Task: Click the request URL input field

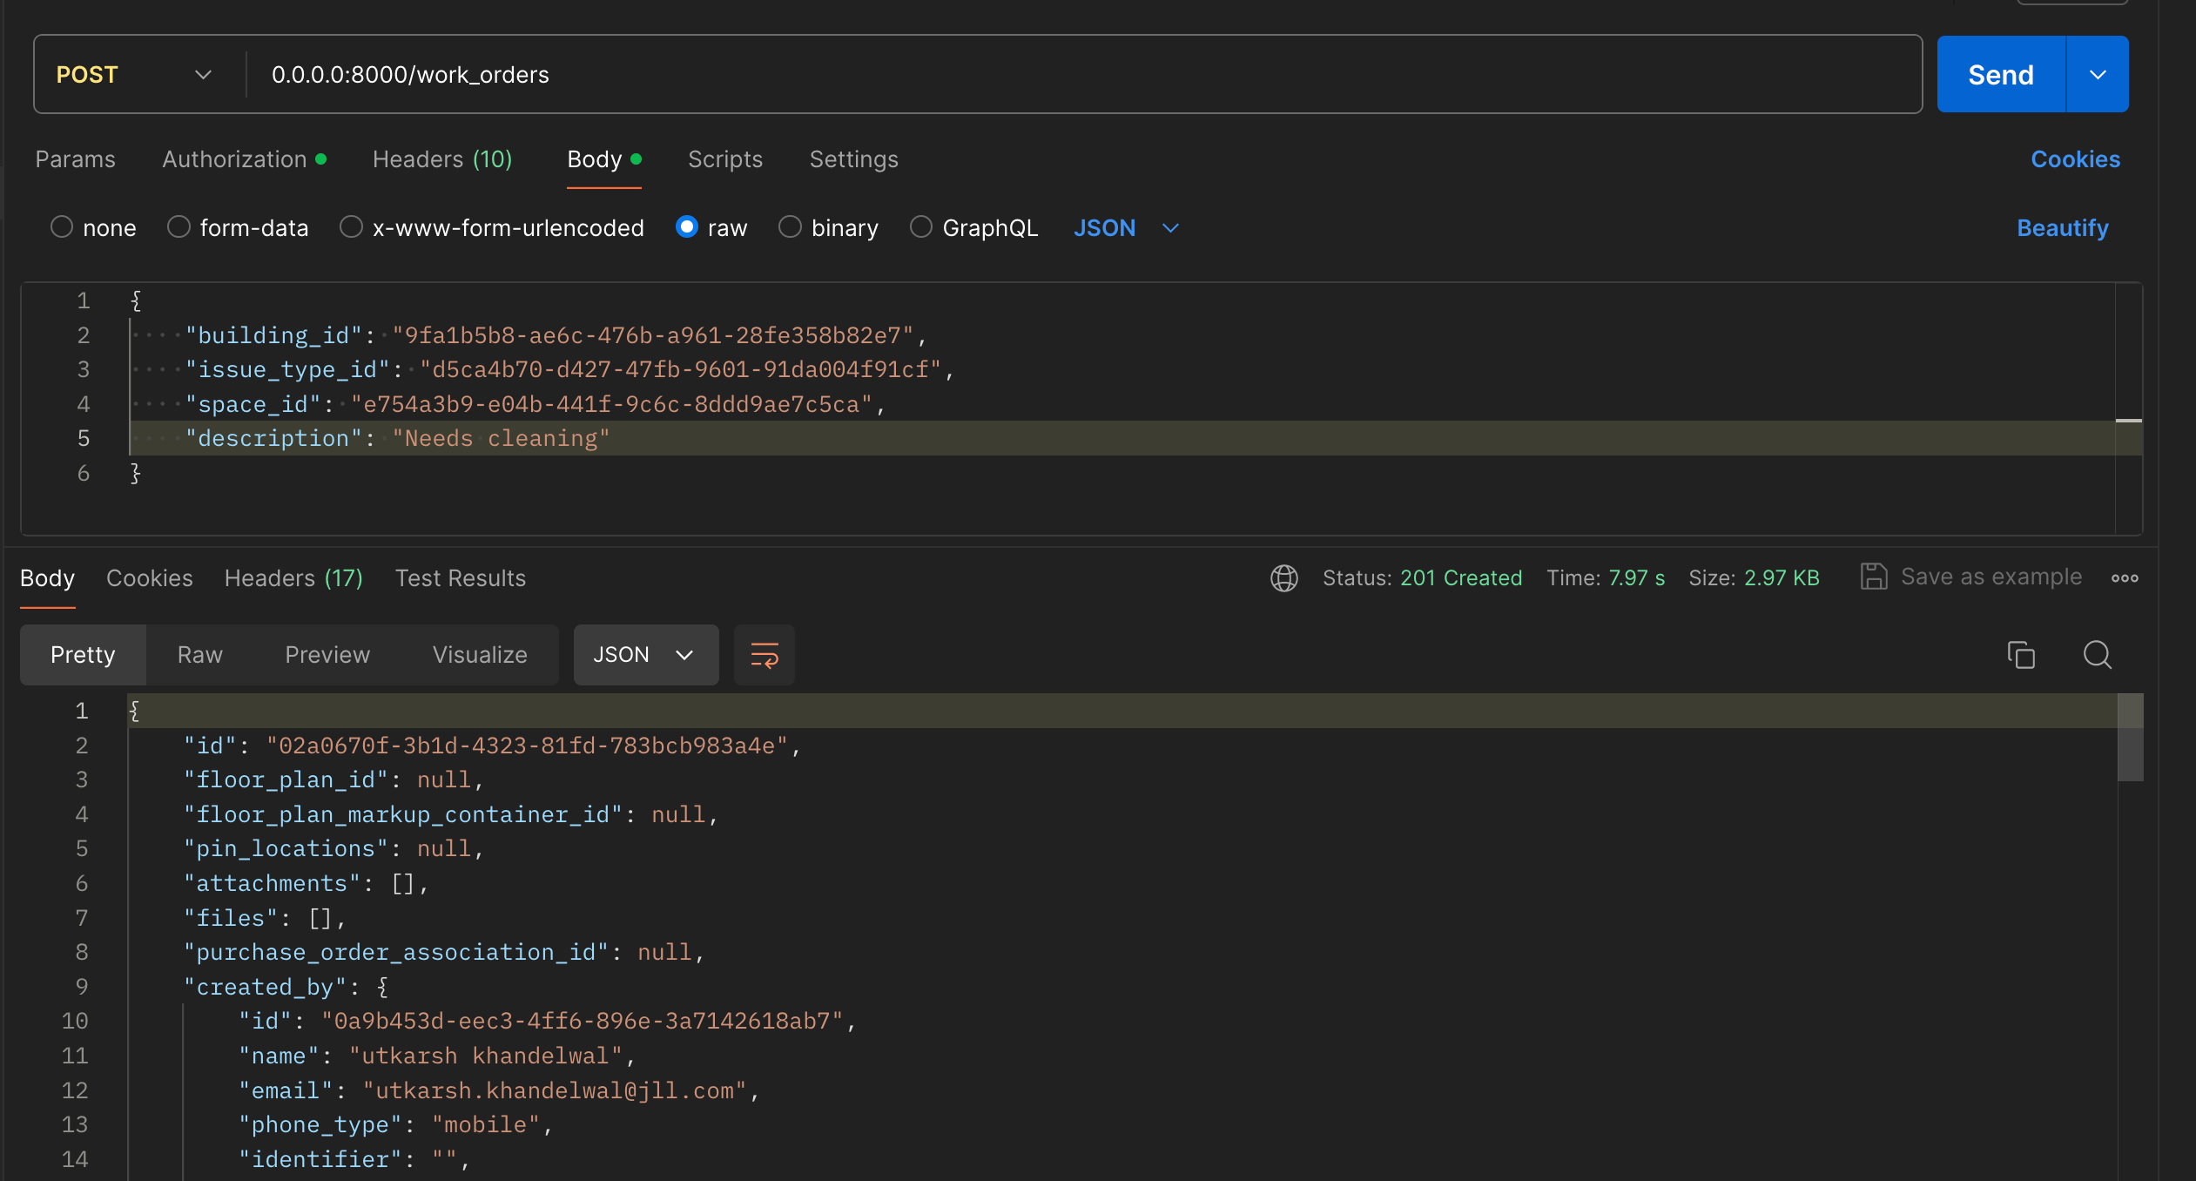Action: [1084, 75]
